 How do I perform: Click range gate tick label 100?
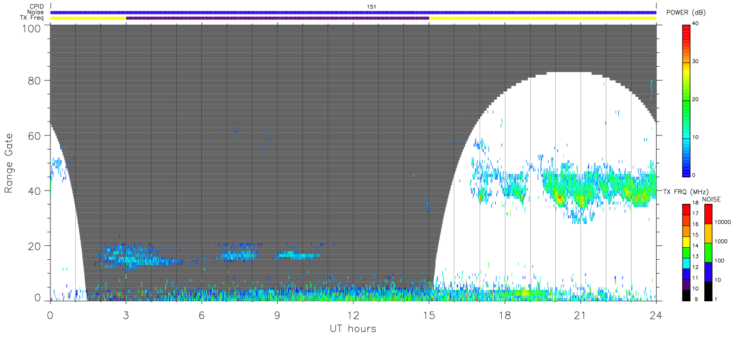[32, 28]
